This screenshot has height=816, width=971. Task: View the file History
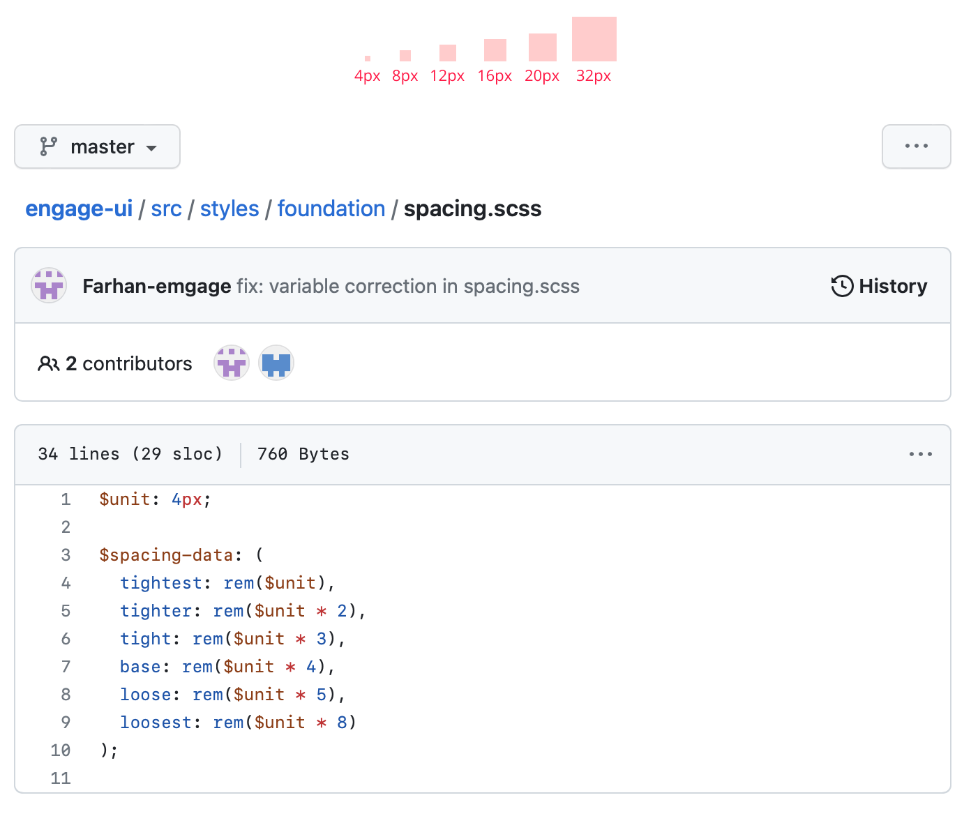pyautogui.click(x=892, y=286)
